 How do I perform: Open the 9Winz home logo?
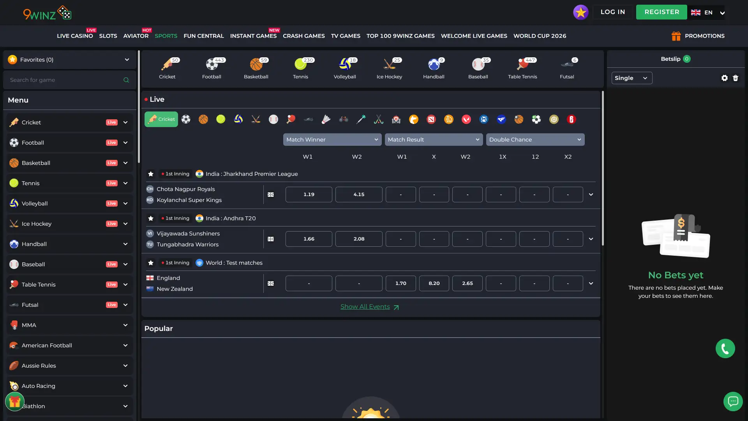(47, 13)
